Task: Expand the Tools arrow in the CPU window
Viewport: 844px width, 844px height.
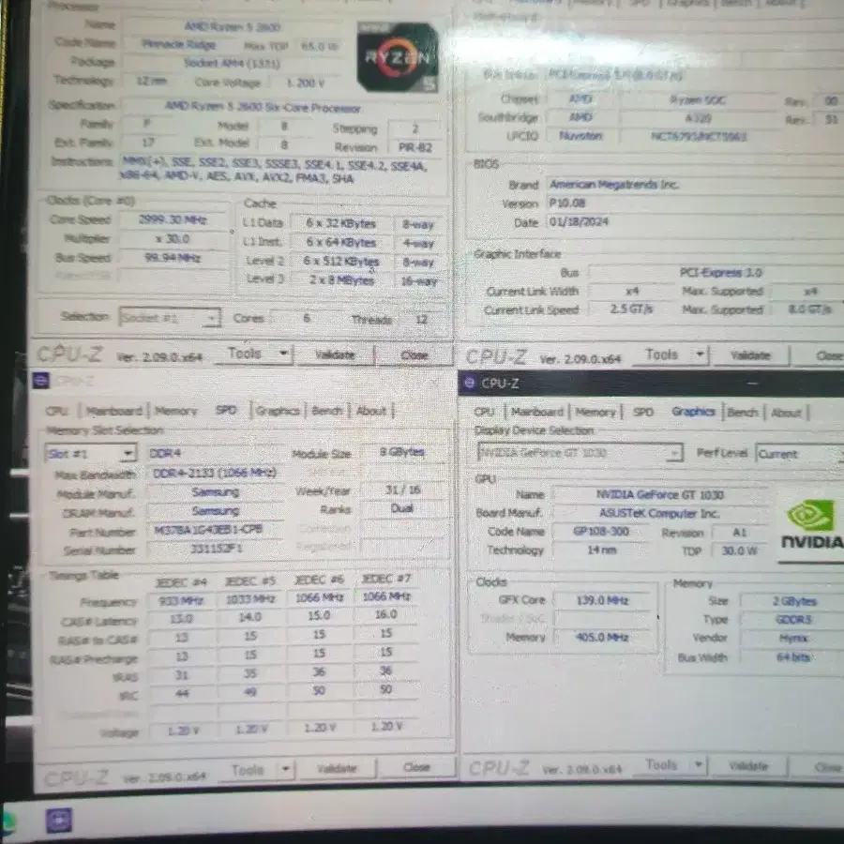Action: (x=283, y=354)
